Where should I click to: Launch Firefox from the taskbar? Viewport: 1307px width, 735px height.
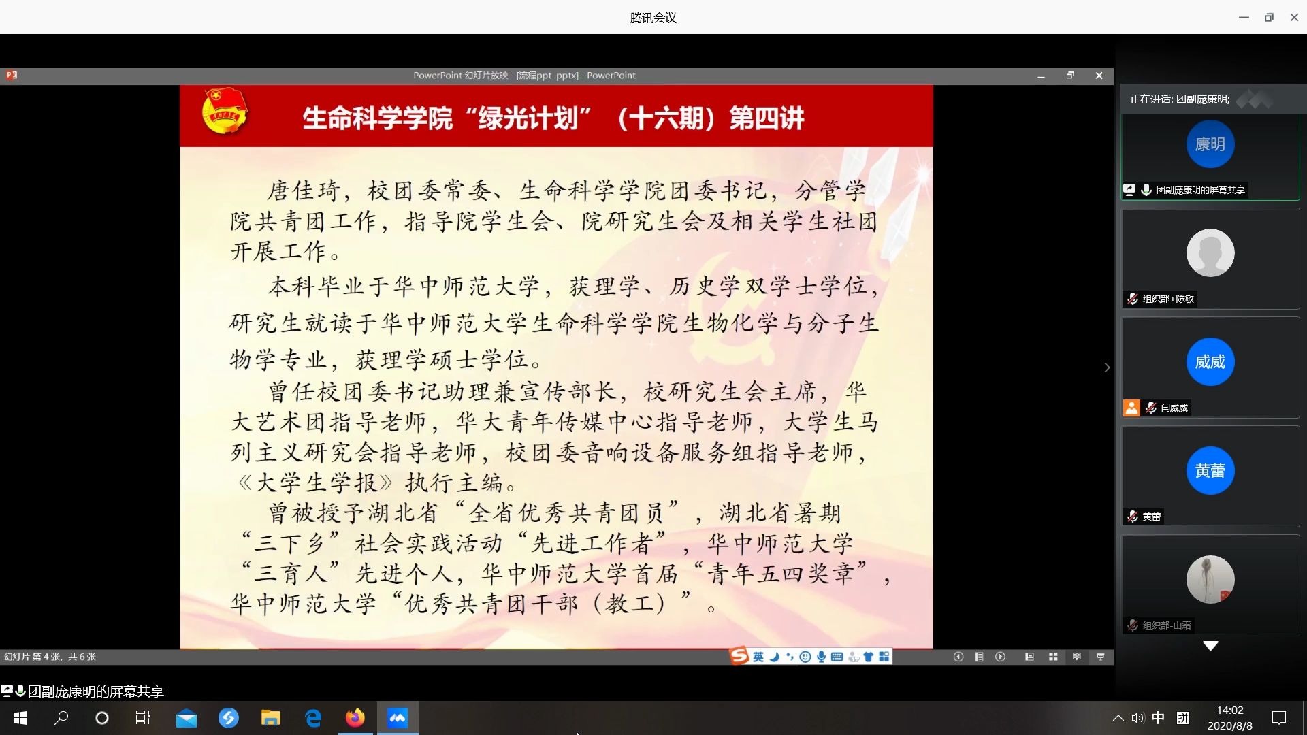[355, 718]
